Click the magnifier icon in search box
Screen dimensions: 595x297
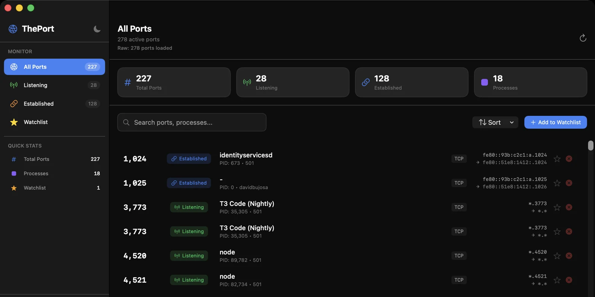click(x=126, y=122)
